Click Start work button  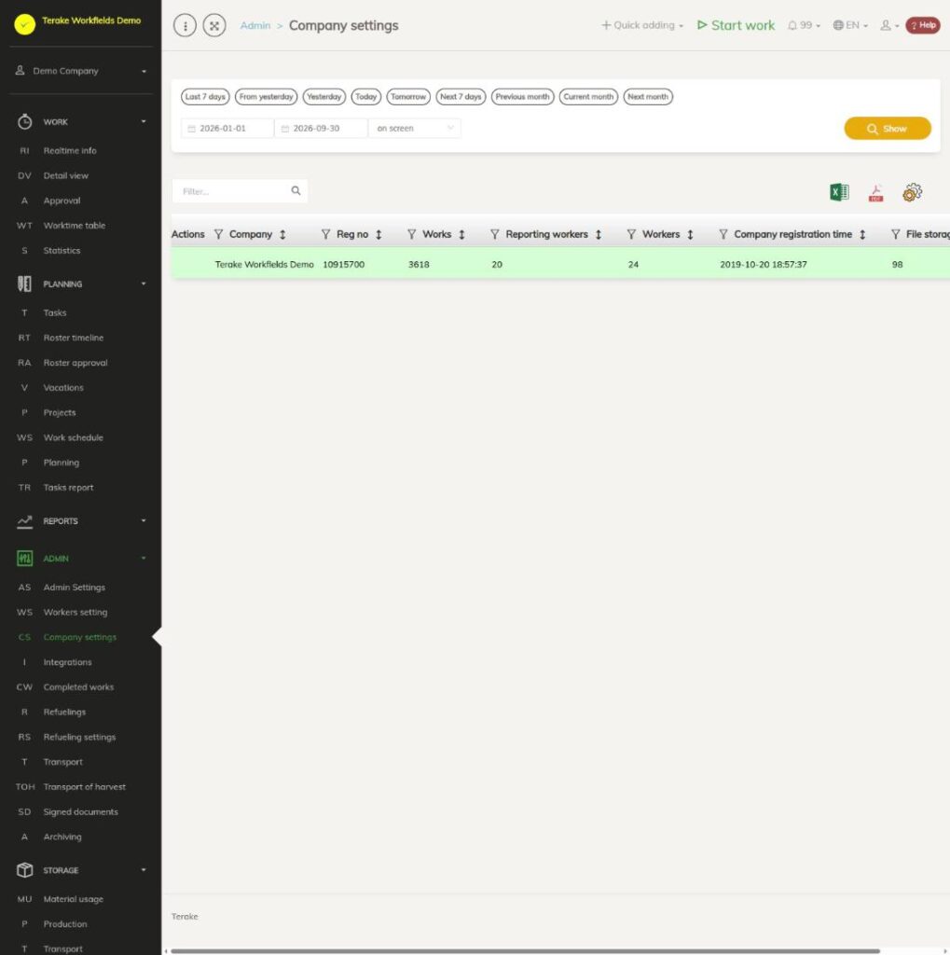pos(737,25)
